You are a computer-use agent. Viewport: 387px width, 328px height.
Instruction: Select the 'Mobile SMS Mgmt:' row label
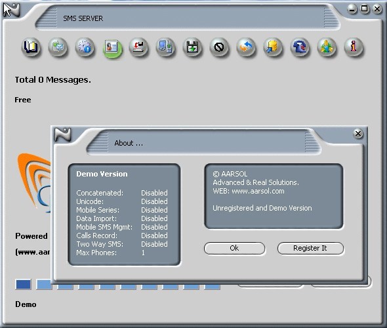pyautogui.click(x=104, y=227)
